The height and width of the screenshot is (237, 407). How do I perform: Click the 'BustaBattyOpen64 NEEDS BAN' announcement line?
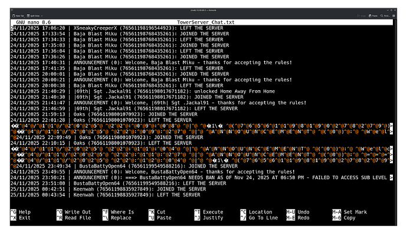(x=202, y=177)
